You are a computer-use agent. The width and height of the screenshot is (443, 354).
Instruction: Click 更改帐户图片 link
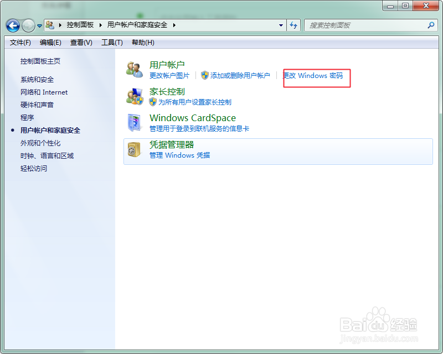coord(169,76)
